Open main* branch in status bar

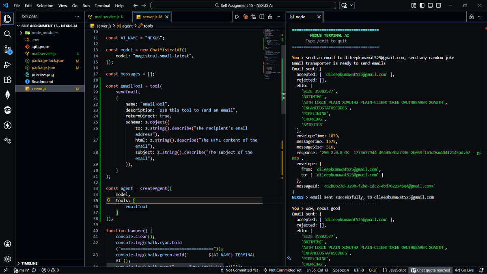[22, 270]
